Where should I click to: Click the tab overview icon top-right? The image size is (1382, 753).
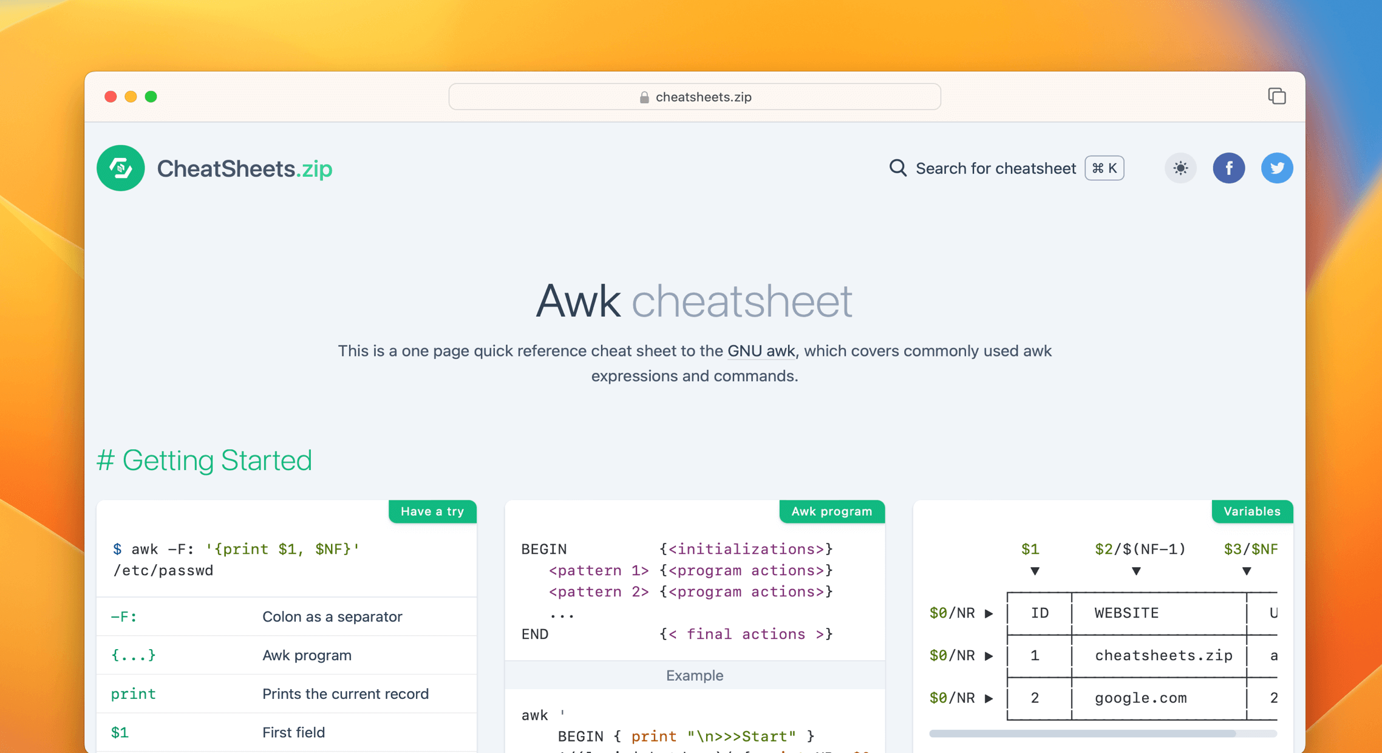coord(1277,96)
